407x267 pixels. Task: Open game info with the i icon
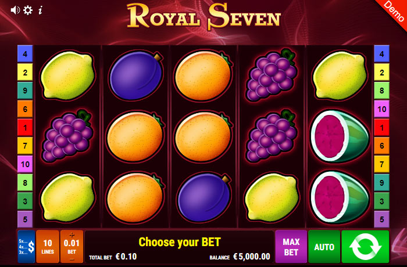pos(40,10)
